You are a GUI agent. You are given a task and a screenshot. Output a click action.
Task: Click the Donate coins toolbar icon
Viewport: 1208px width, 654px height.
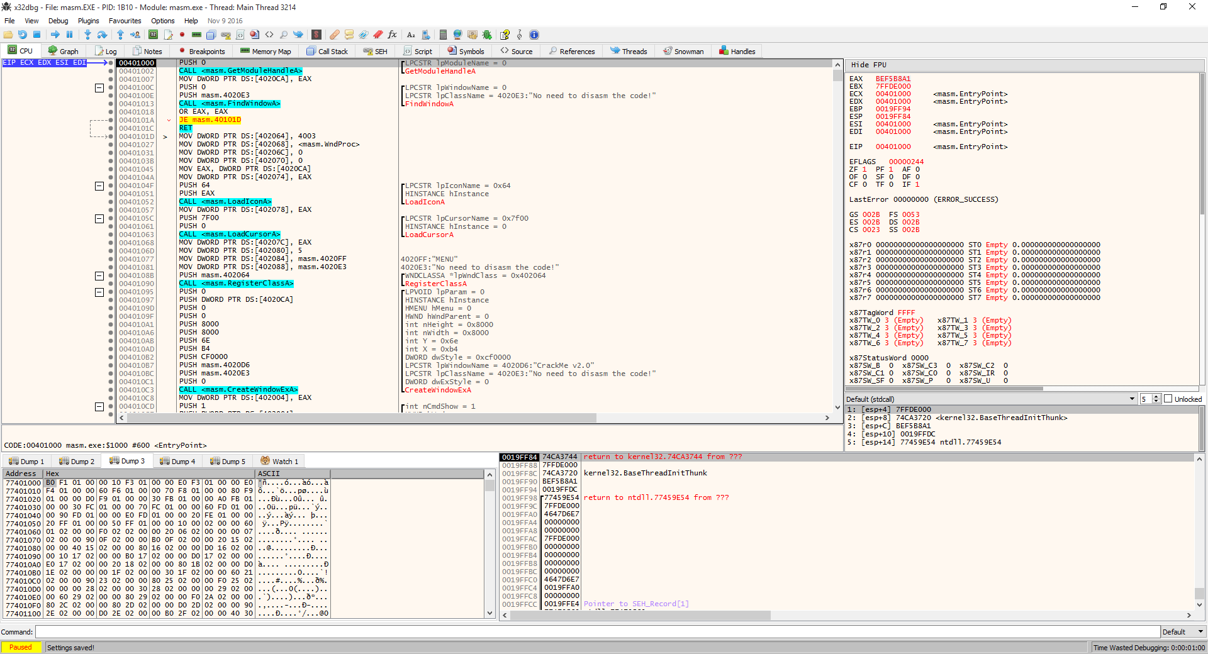coord(472,35)
